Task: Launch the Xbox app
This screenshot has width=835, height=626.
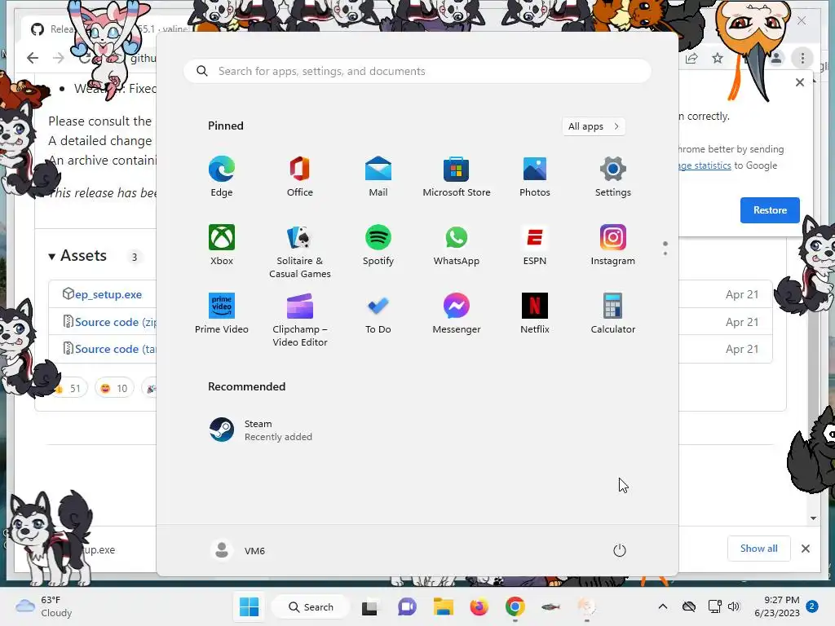Action: tap(222, 245)
